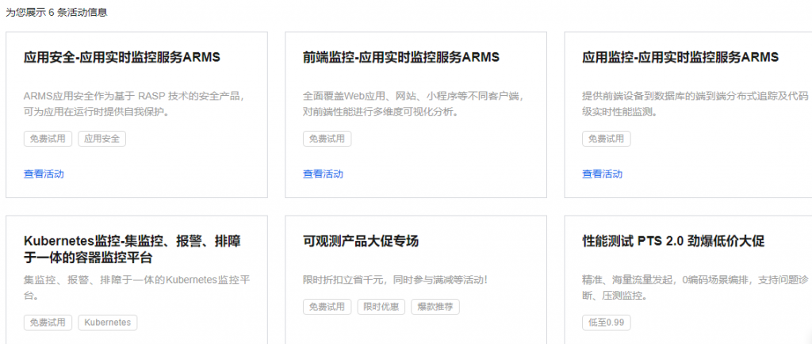This screenshot has height=344, width=812.
Task: Open the 可观测产品大促专场 card title
Action: 361,241
